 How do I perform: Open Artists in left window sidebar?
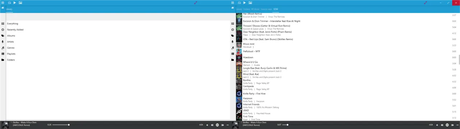coord(115,42)
